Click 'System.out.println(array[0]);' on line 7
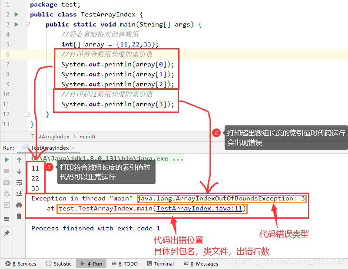This screenshot has width=348, height=269. click(x=118, y=64)
